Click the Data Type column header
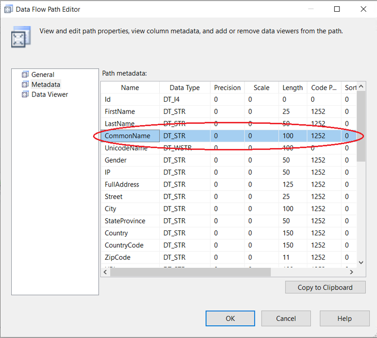 coord(185,88)
